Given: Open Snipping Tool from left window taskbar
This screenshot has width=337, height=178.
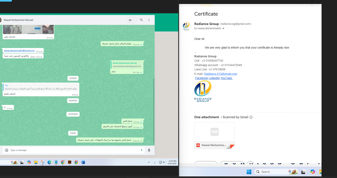Looking at the screenshot, I should 43,162.
